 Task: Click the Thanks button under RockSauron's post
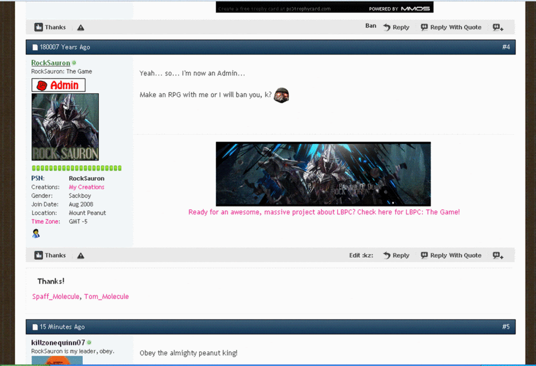click(50, 255)
